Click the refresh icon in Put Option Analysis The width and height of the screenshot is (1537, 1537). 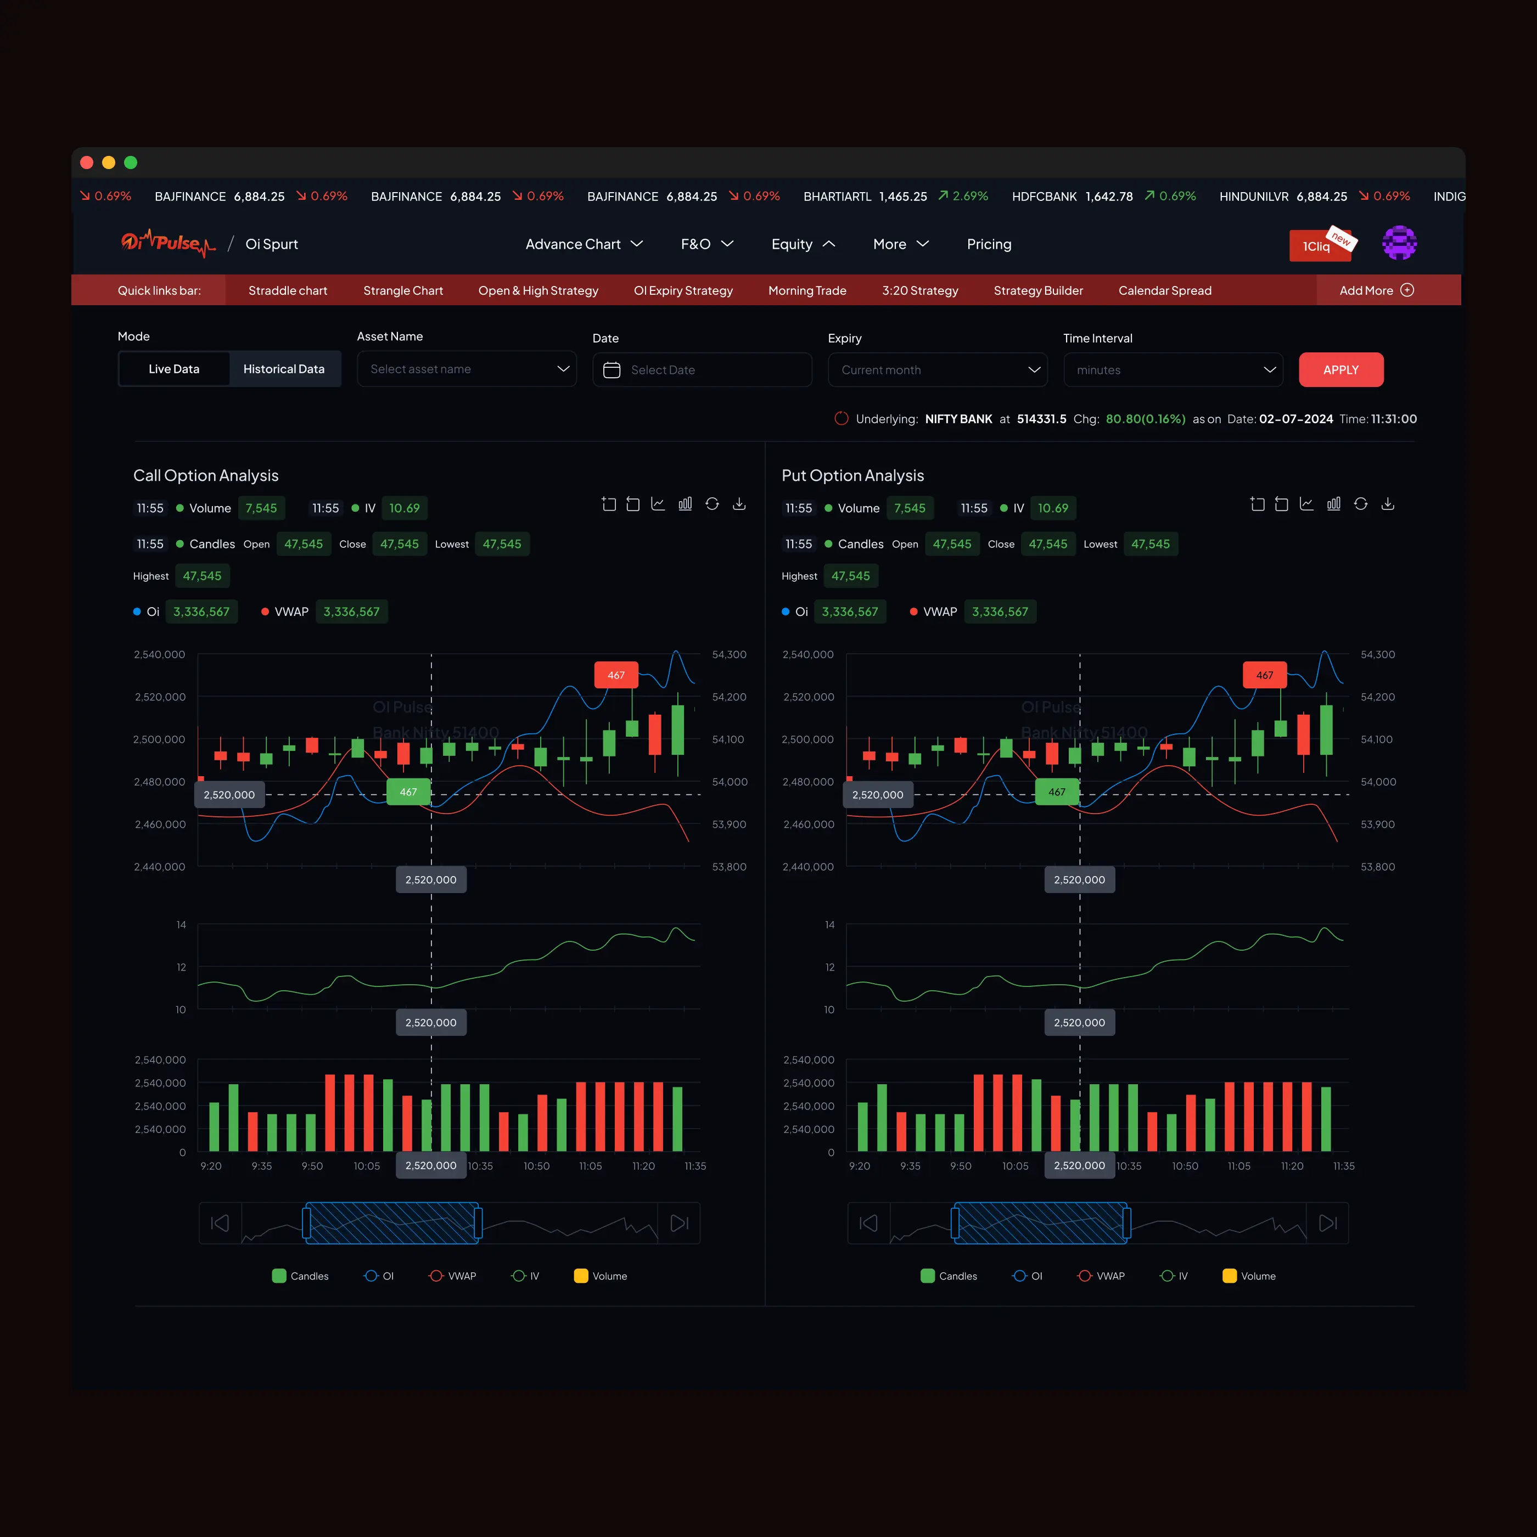tap(1360, 503)
